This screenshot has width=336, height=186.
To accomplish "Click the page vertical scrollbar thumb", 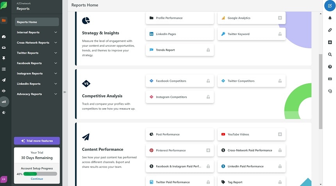I will pyautogui.click(x=320, y=91).
